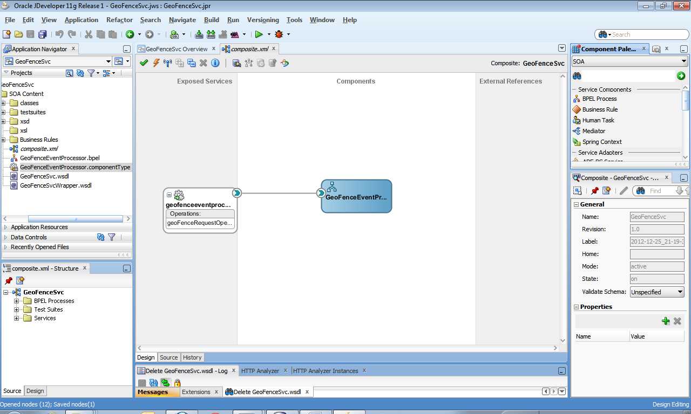Switch to the Structure panel's Design tab

(x=35, y=391)
